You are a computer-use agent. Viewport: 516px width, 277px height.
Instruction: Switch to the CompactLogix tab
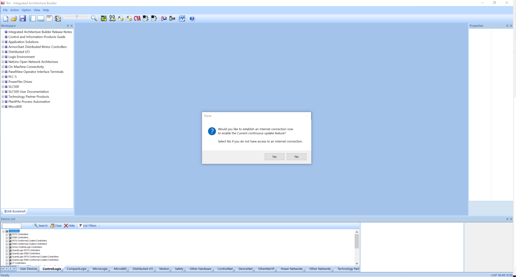coord(76,269)
